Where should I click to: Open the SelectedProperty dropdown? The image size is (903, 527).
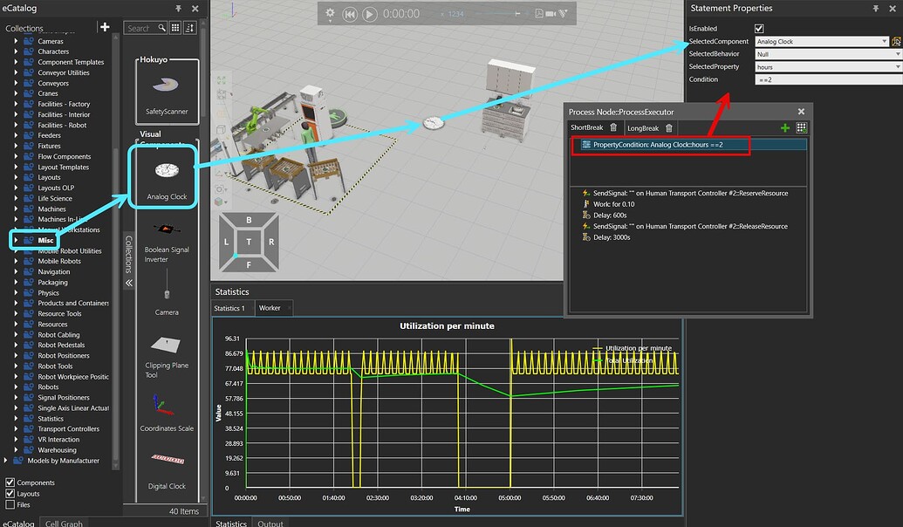(x=897, y=66)
